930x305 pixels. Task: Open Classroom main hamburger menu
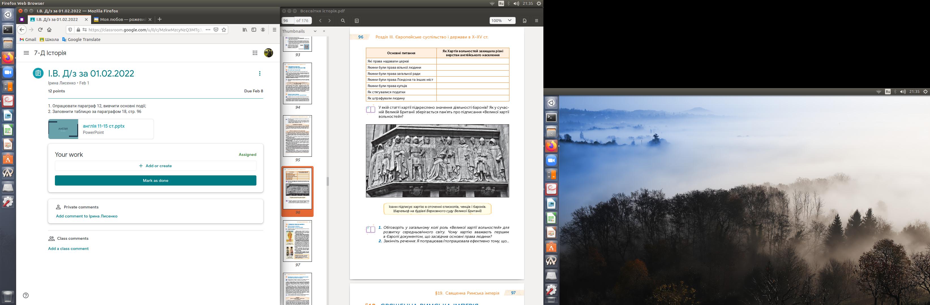click(26, 53)
